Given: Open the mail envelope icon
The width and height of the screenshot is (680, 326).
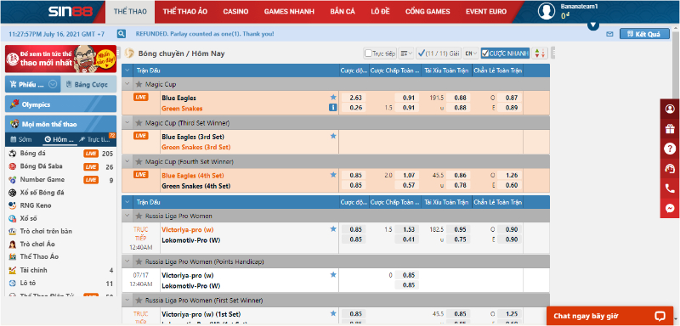Looking at the screenshot, I should [x=609, y=34].
